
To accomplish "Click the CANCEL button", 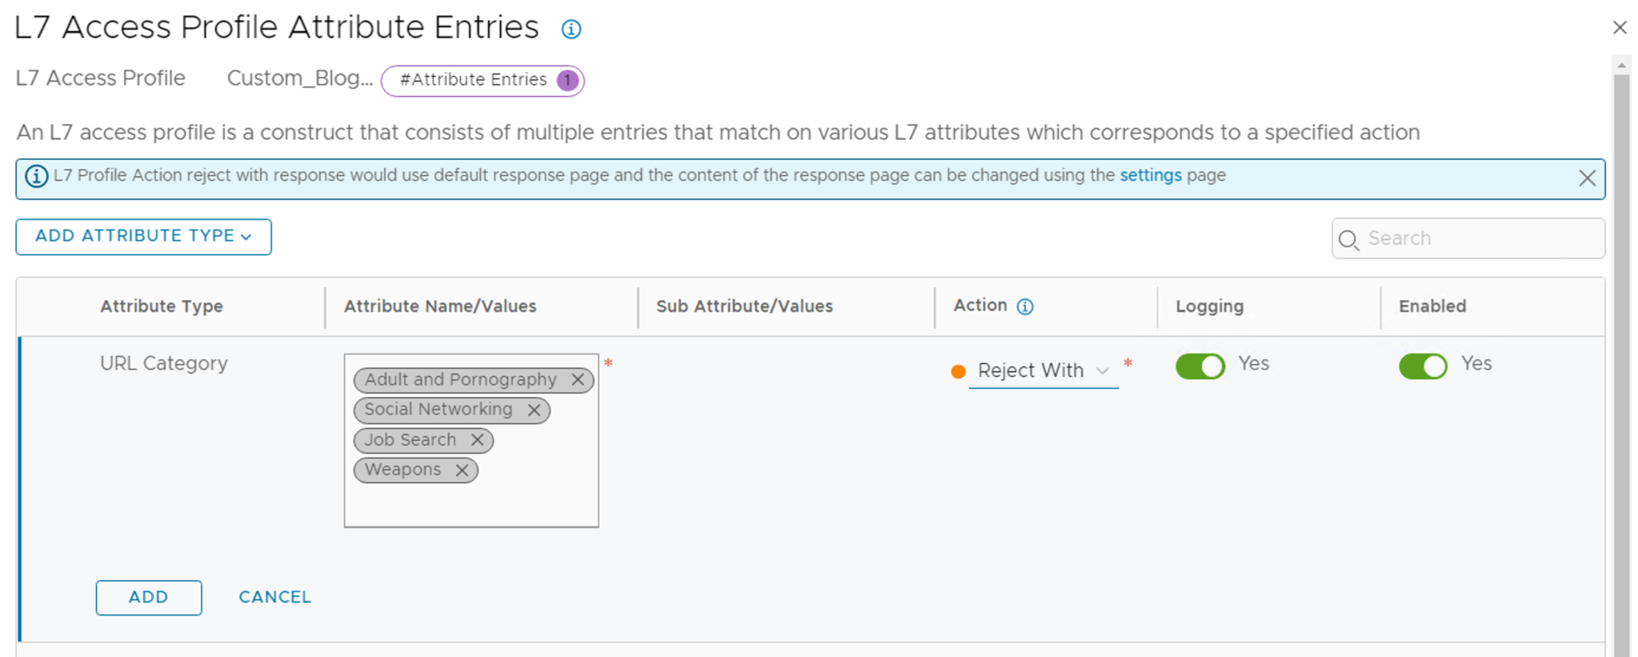I will click(x=274, y=598).
